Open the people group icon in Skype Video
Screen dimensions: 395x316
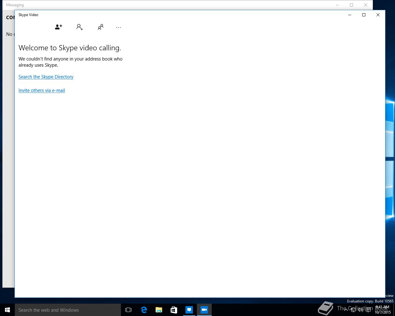101,27
